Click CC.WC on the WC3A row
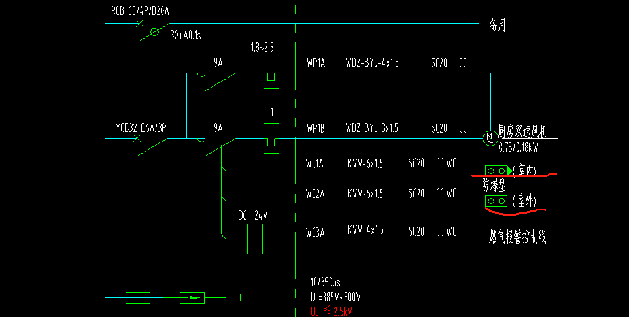629x317 pixels. coord(446,231)
